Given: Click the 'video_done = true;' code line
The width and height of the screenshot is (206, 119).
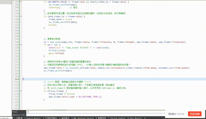Looking at the screenshot, I should [60, 19].
